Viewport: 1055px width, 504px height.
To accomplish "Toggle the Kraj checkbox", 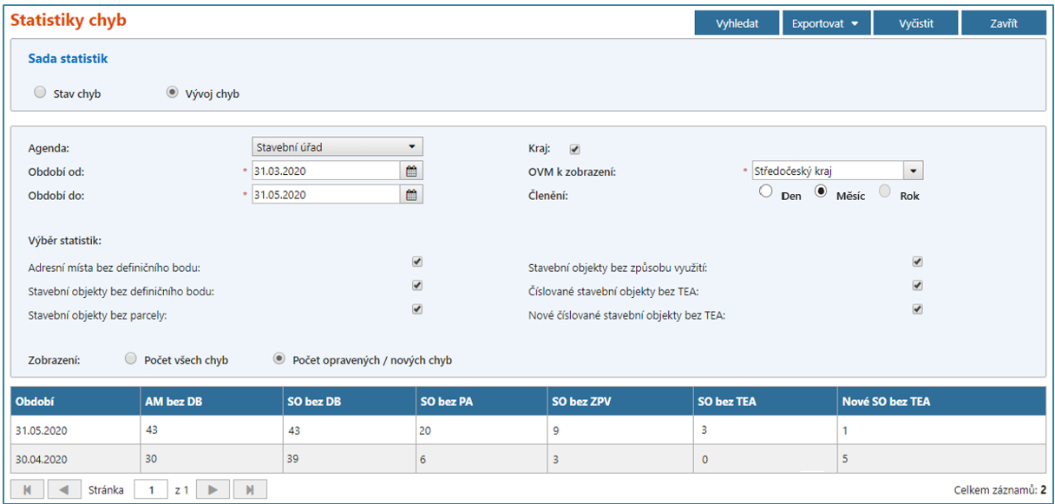I will click(x=574, y=149).
